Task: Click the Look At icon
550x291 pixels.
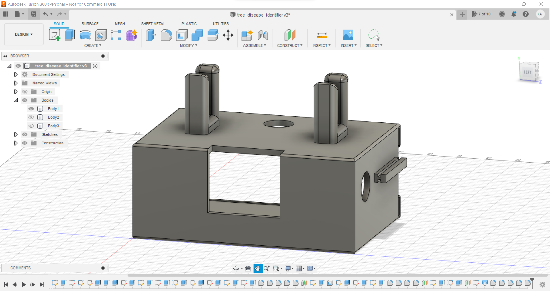Action: [248, 268]
